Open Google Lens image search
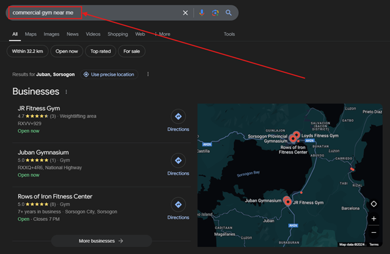Screen dimensions: 390x254 pyautogui.click(x=215, y=12)
